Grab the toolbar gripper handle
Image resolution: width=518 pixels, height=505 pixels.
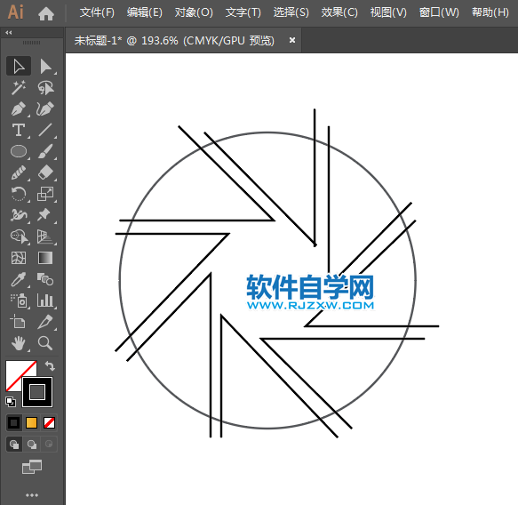tap(32, 43)
